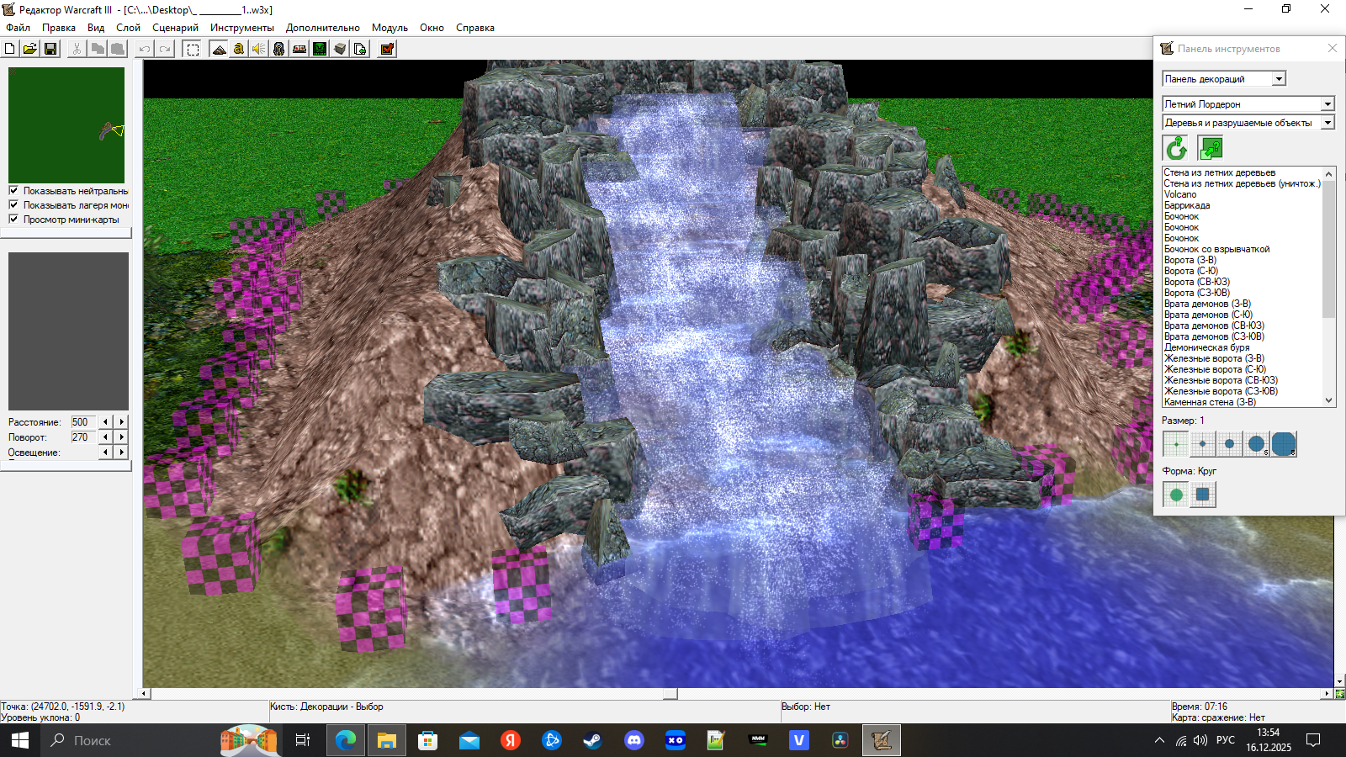Open Steam from the taskbar
The image size is (1346, 757).
click(592, 740)
